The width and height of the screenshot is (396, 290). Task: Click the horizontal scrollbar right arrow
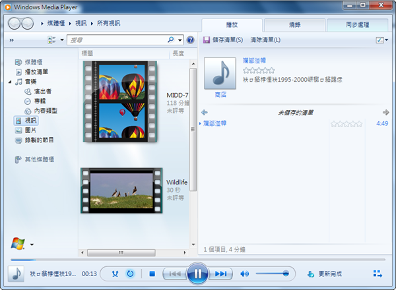click(x=185, y=252)
